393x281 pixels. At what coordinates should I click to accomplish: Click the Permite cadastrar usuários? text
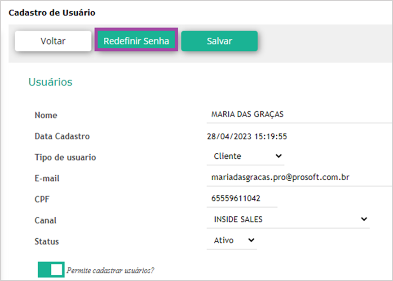click(x=110, y=271)
